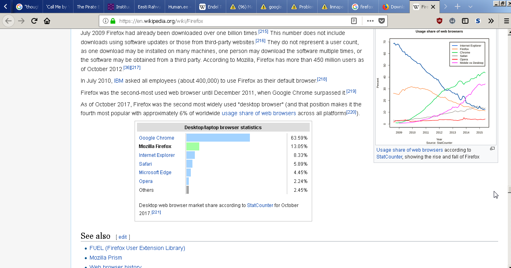
Task: Click the blue S extension icon
Action: 478,21
